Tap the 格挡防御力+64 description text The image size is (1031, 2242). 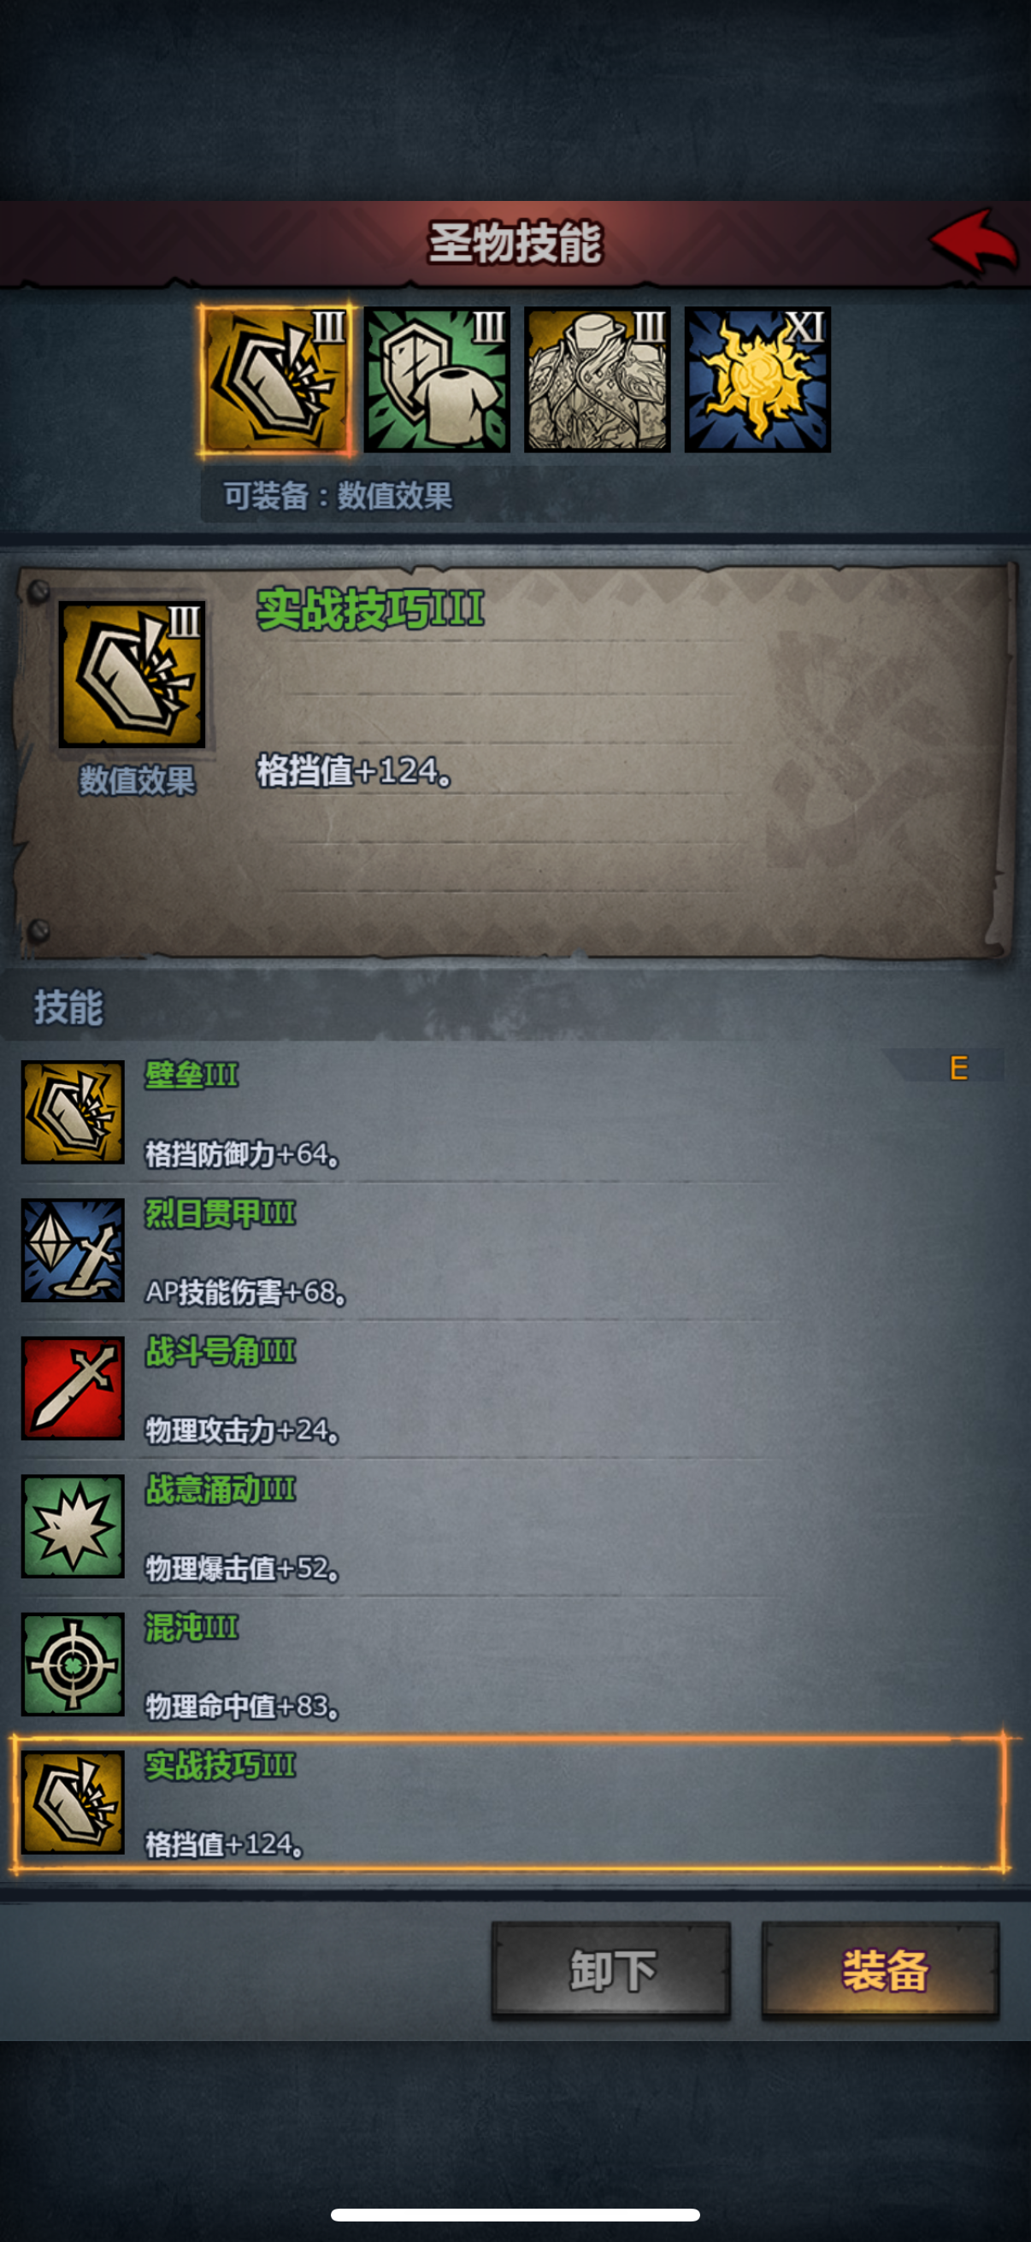pyautogui.click(x=242, y=1154)
